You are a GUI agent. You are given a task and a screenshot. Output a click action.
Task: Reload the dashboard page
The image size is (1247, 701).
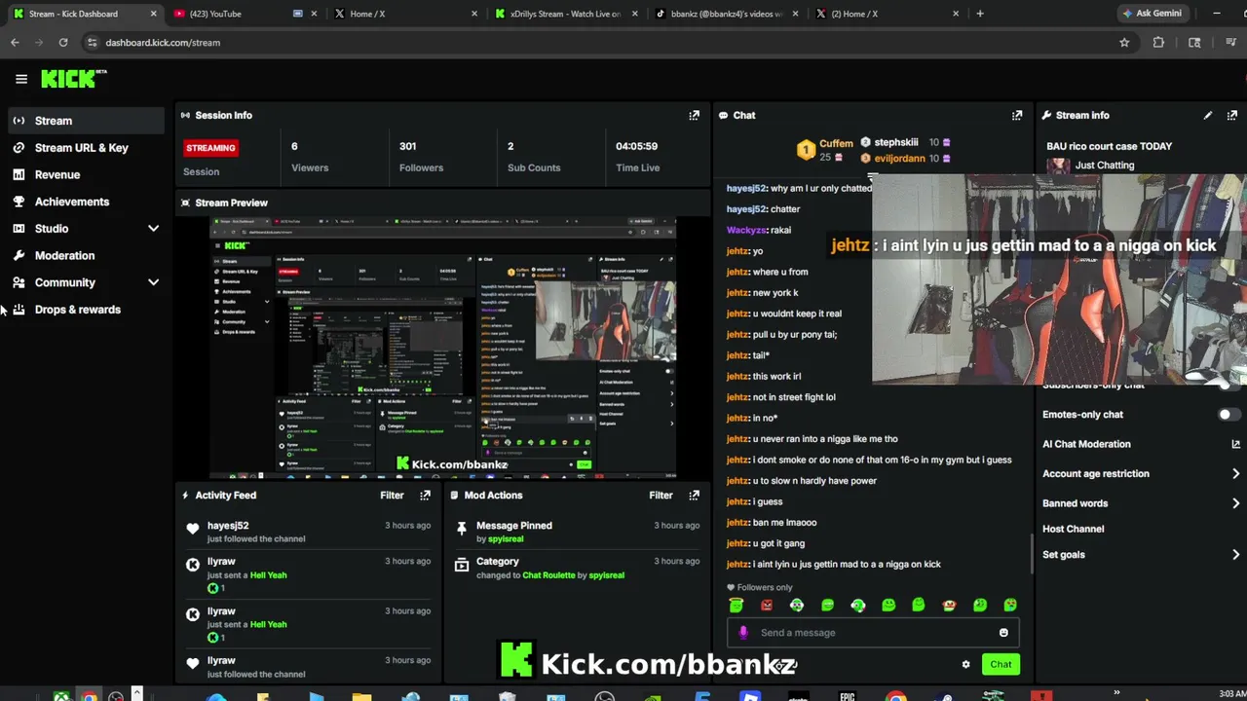tap(63, 42)
